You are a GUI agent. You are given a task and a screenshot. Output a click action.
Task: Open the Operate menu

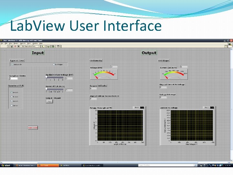click(23, 43)
